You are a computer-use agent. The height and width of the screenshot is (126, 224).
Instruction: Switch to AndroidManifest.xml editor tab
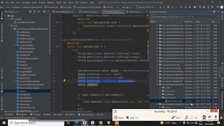pos(63,12)
